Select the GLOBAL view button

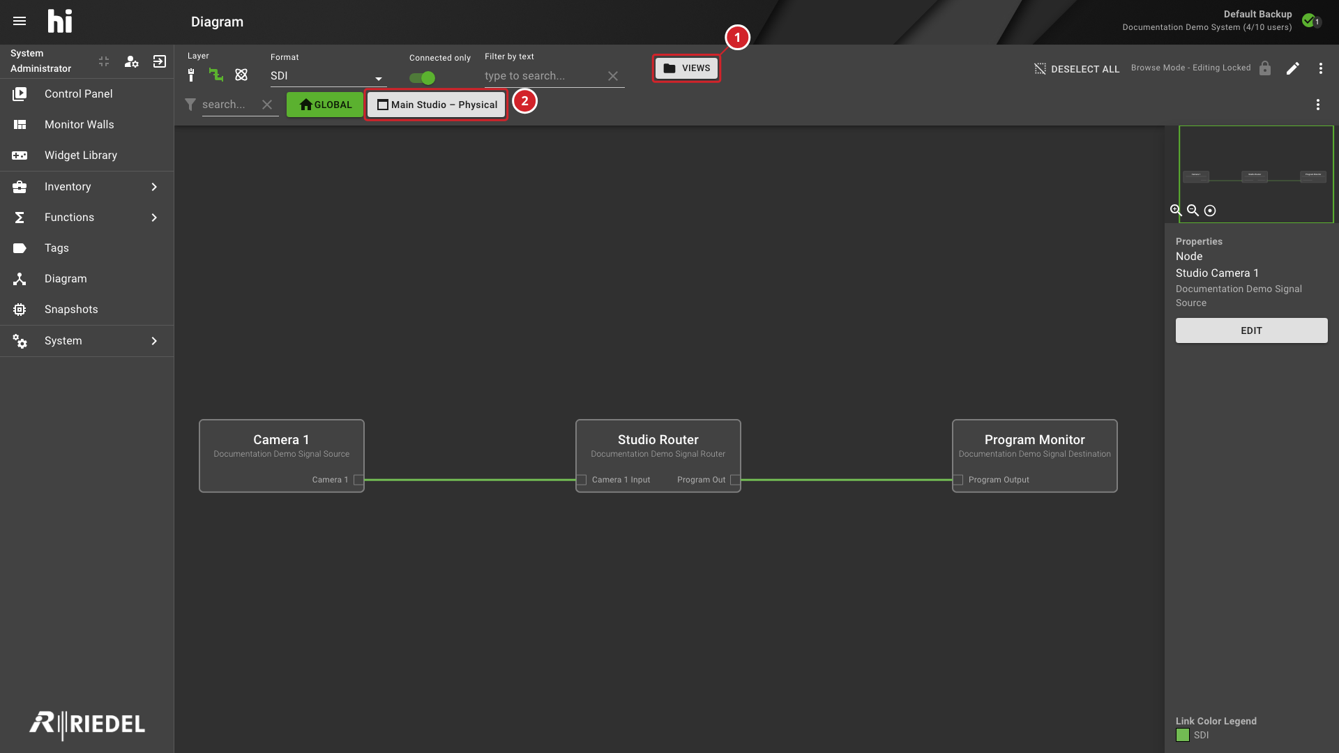tap(325, 105)
